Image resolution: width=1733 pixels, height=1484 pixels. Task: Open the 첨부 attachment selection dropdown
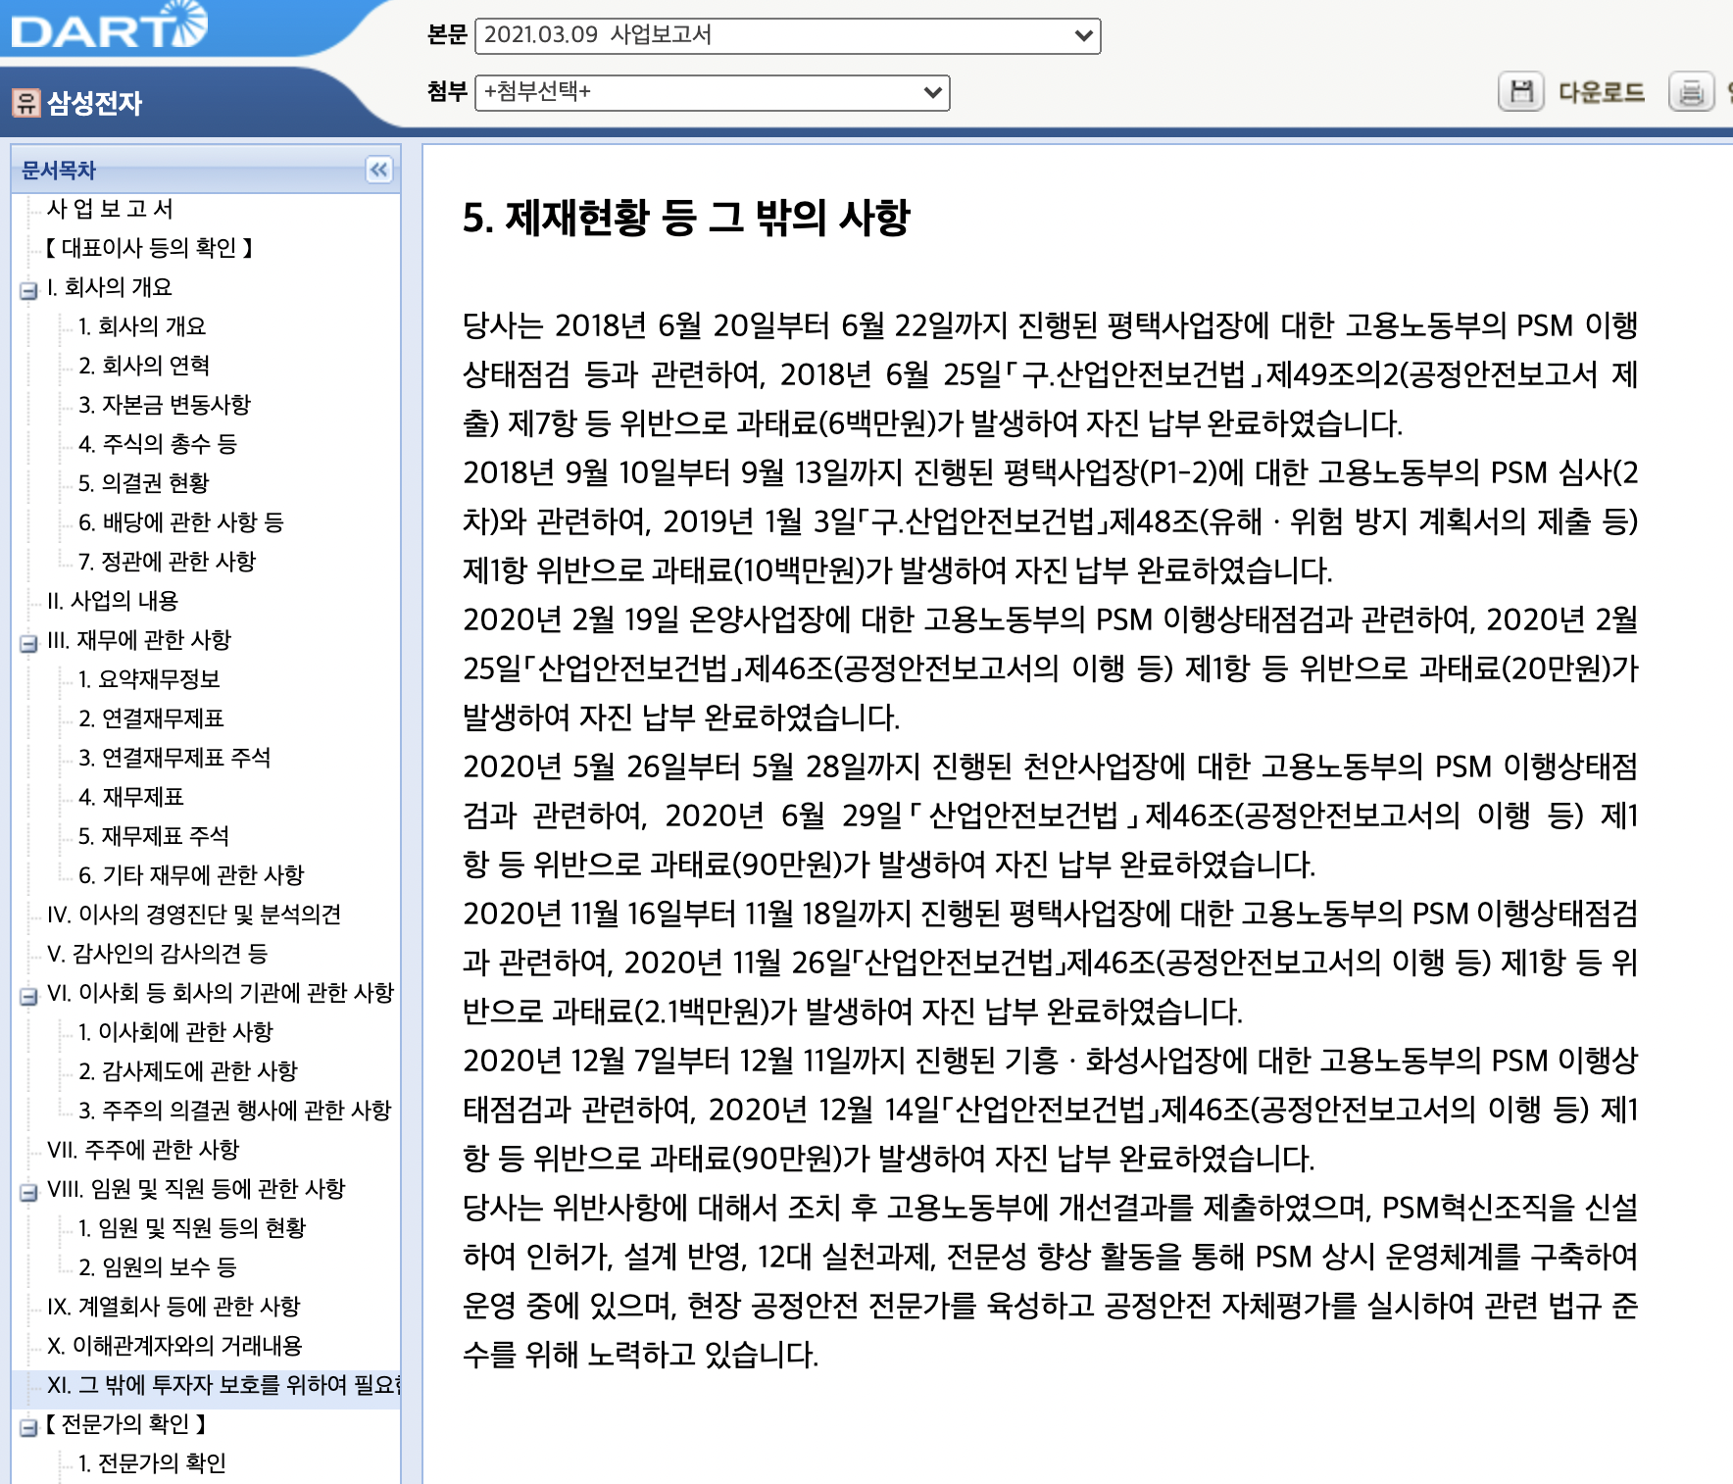[x=712, y=92]
